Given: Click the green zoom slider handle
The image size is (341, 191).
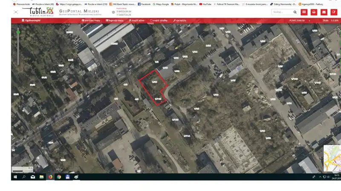Looking at the screenshot, I should pyautogui.click(x=18, y=32).
